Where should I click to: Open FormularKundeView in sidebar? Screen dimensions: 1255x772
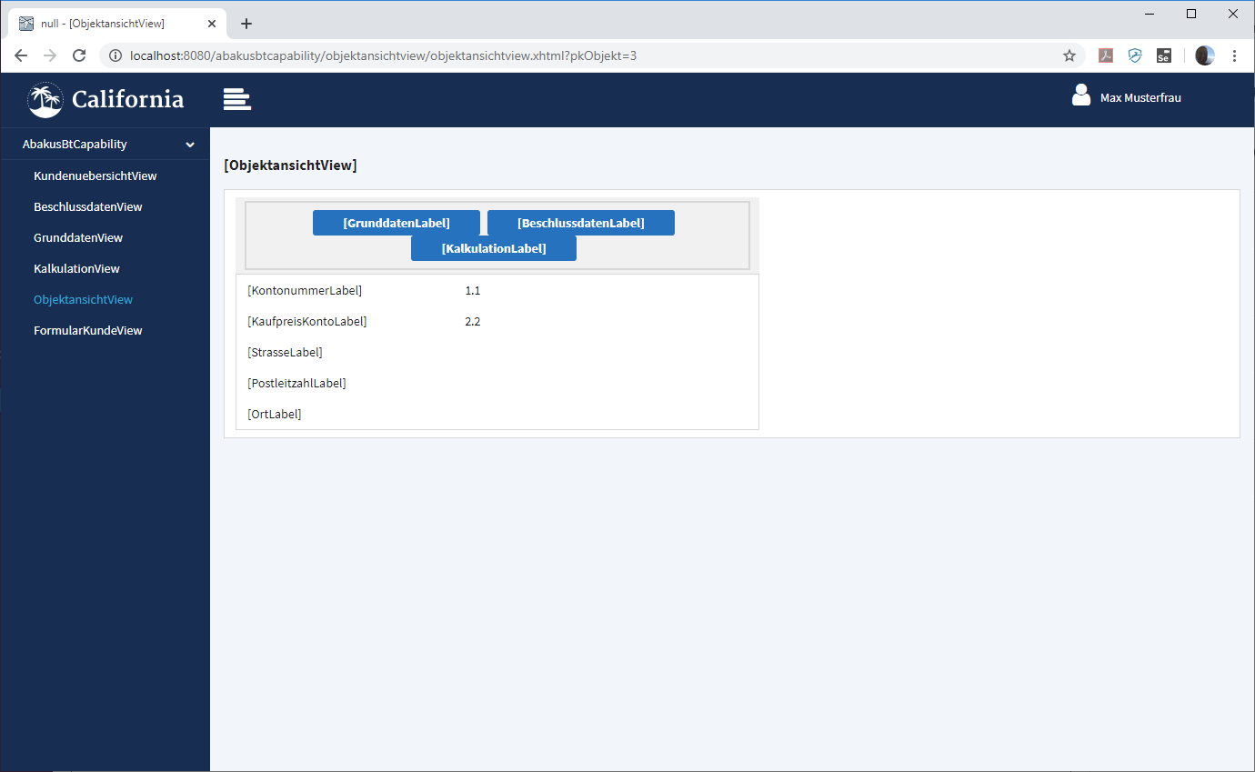pyautogui.click(x=88, y=330)
